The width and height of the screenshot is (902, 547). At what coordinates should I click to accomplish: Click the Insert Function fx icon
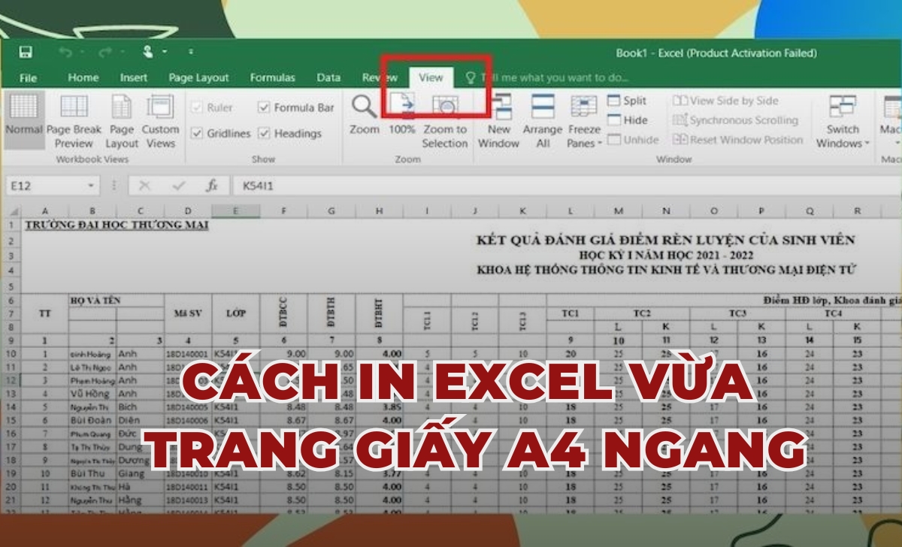[212, 186]
